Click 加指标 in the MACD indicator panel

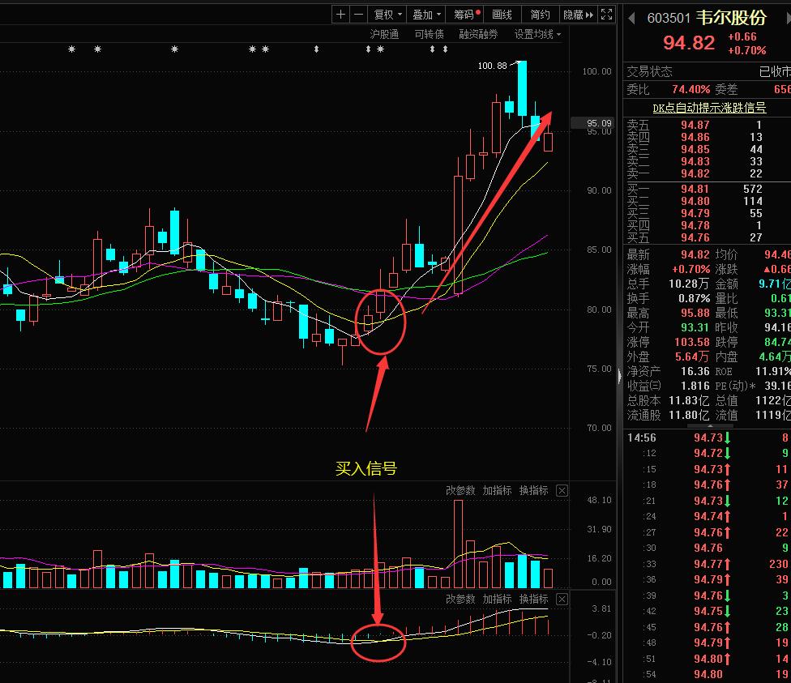497,599
